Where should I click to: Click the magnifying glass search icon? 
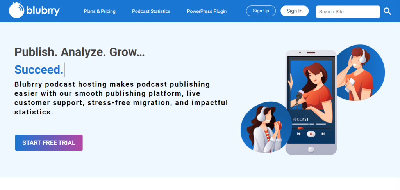387,11
